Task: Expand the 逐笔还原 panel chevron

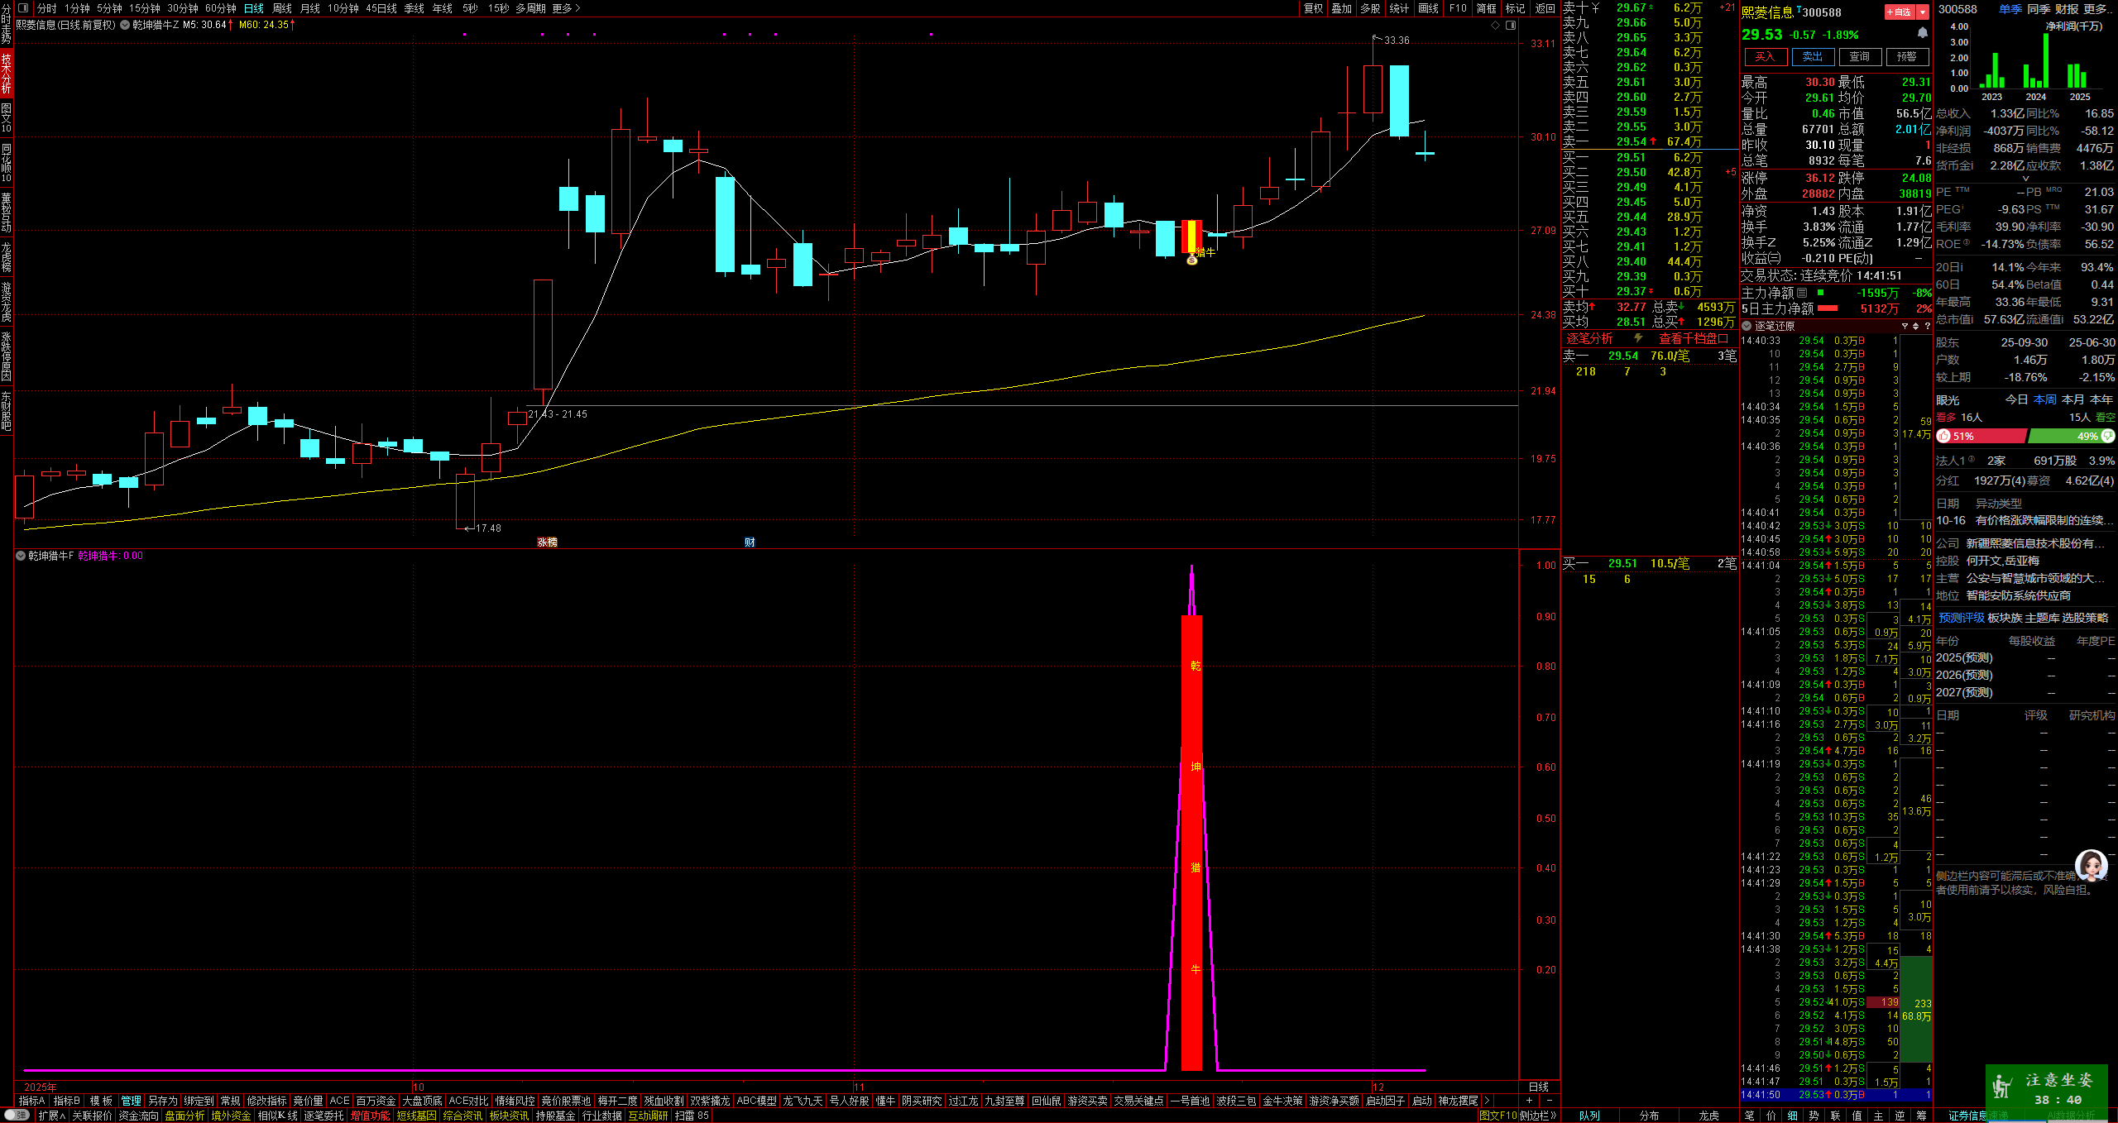Action: [x=1747, y=326]
